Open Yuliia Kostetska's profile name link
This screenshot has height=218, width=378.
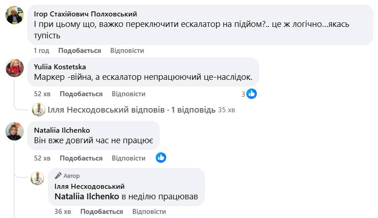[60, 67]
